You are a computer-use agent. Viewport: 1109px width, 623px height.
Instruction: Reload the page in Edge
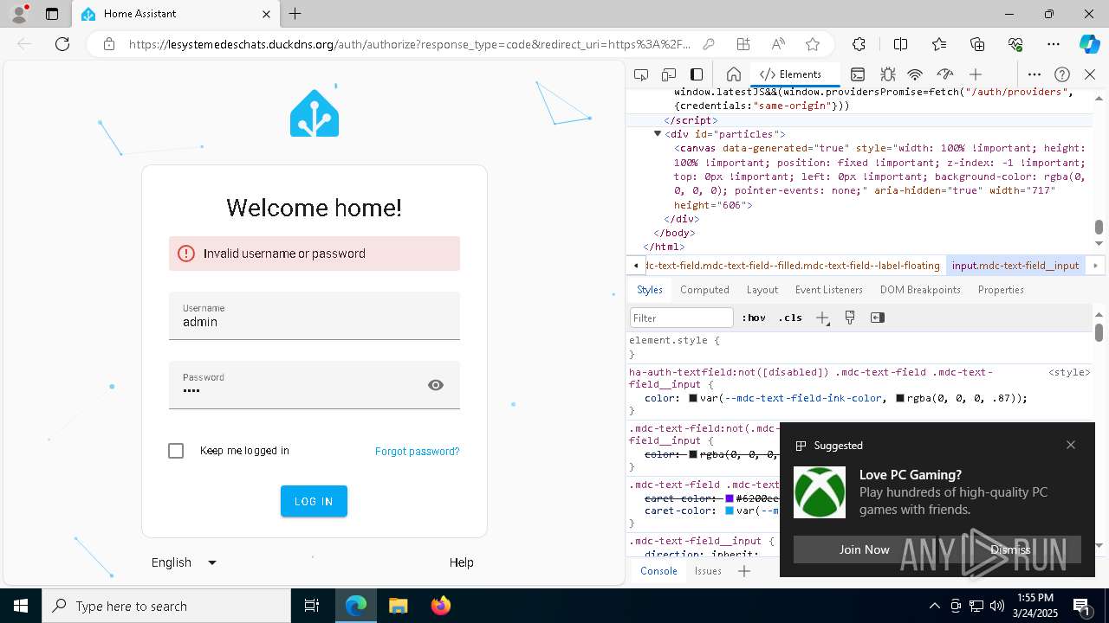(x=62, y=44)
